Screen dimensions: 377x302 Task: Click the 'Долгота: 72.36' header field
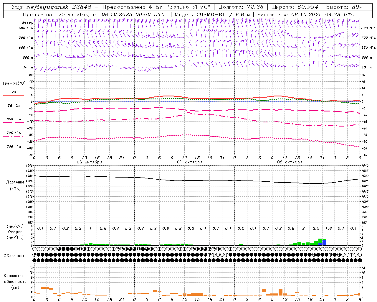[241, 7]
